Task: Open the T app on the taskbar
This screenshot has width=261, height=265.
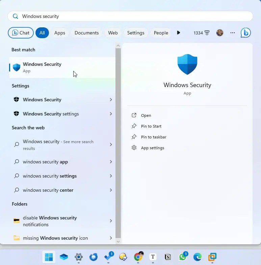Action: tap(153, 257)
